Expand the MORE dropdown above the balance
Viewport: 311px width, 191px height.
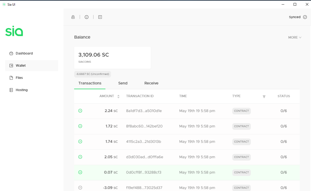(294, 37)
